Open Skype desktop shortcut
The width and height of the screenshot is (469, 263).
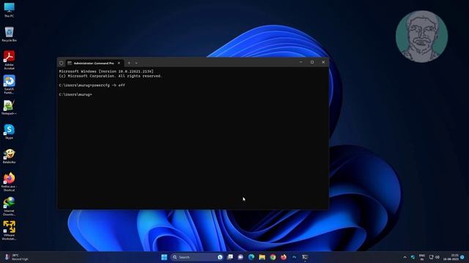(9, 131)
